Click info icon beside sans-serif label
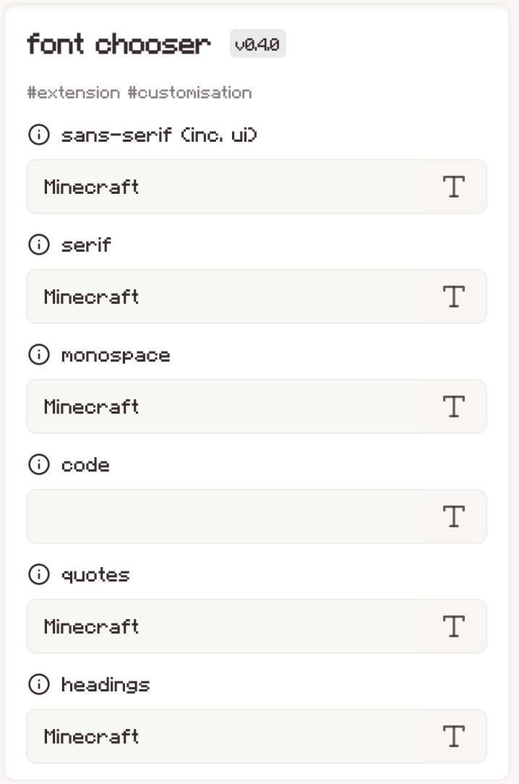This screenshot has width=519, height=784. click(39, 135)
